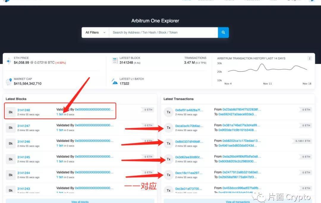
Task: Open sender address 0xb8202ca1c170edae13...
Action: pyautogui.click(x=242, y=141)
